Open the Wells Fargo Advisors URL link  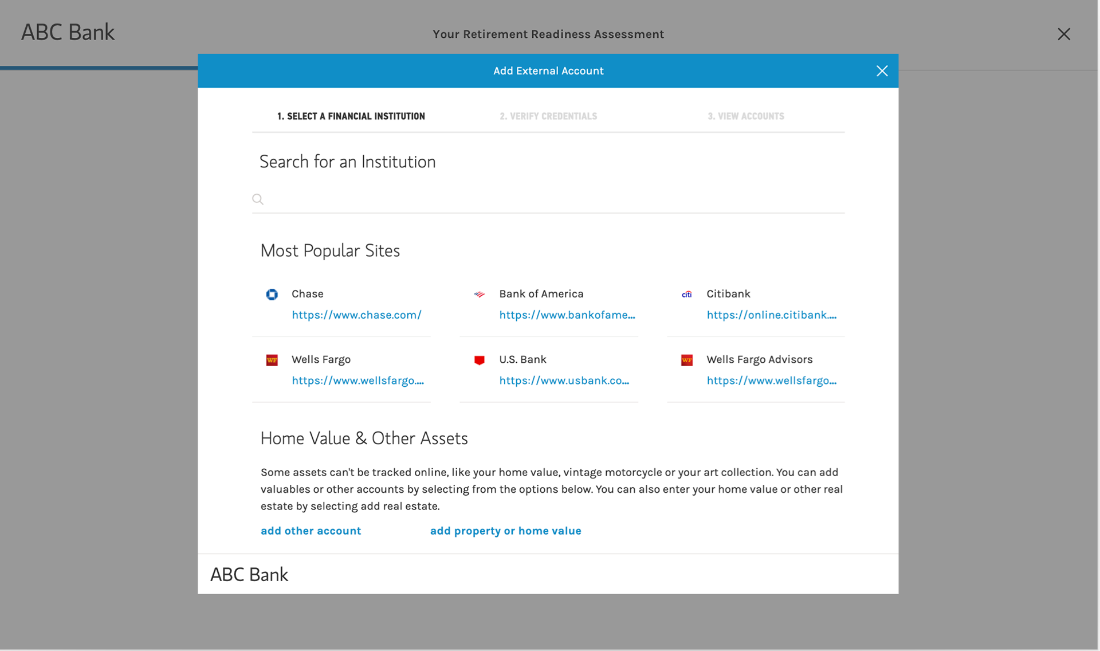772,381
